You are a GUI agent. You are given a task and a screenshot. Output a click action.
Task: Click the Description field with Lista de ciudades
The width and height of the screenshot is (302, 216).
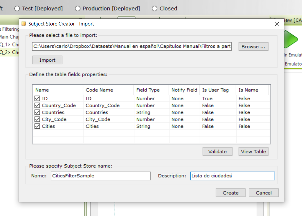(232, 176)
